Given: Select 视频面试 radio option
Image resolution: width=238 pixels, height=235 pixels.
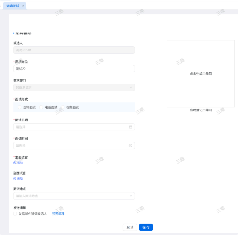Looking at the screenshot, I should tap(63, 107).
